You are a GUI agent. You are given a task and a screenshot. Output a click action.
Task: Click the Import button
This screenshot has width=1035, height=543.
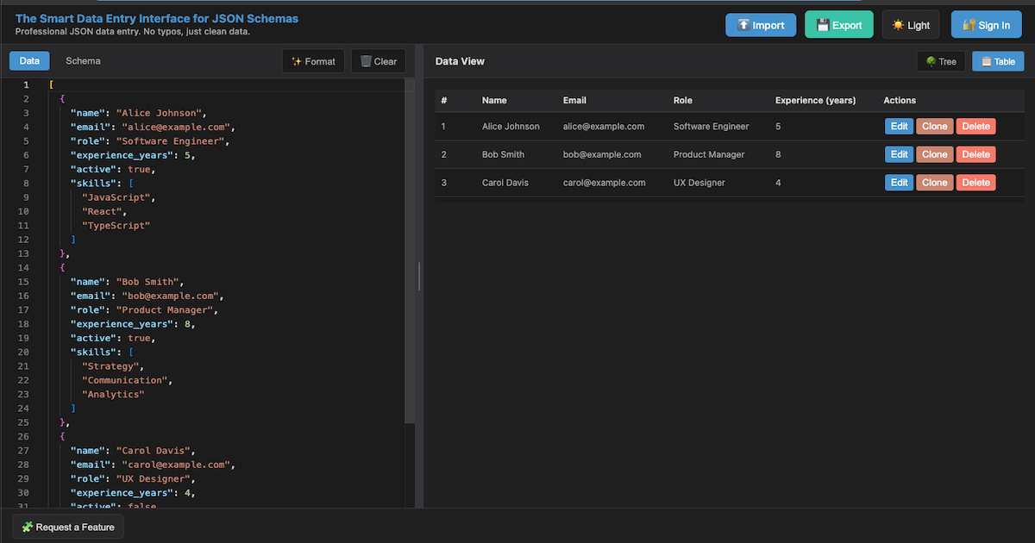(761, 25)
